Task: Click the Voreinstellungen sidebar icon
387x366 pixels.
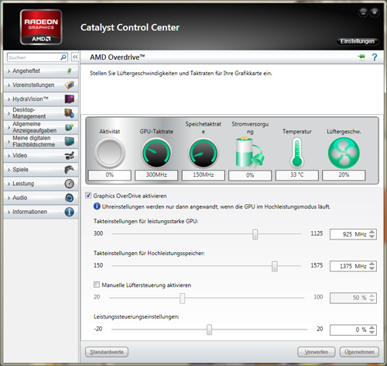Action: click(x=69, y=85)
